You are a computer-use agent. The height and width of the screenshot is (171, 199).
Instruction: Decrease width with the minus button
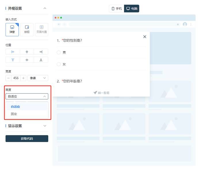[x=9, y=78]
